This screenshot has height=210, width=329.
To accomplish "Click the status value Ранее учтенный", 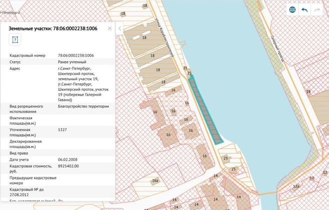I will click(x=72, y=62).
